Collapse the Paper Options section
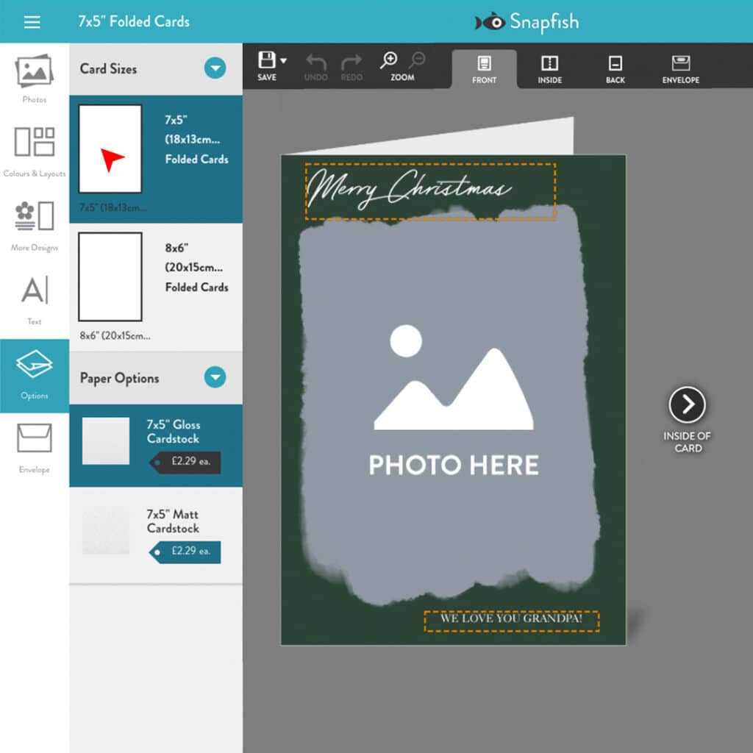The image size is (753, 753). click(x=215, y=378)
